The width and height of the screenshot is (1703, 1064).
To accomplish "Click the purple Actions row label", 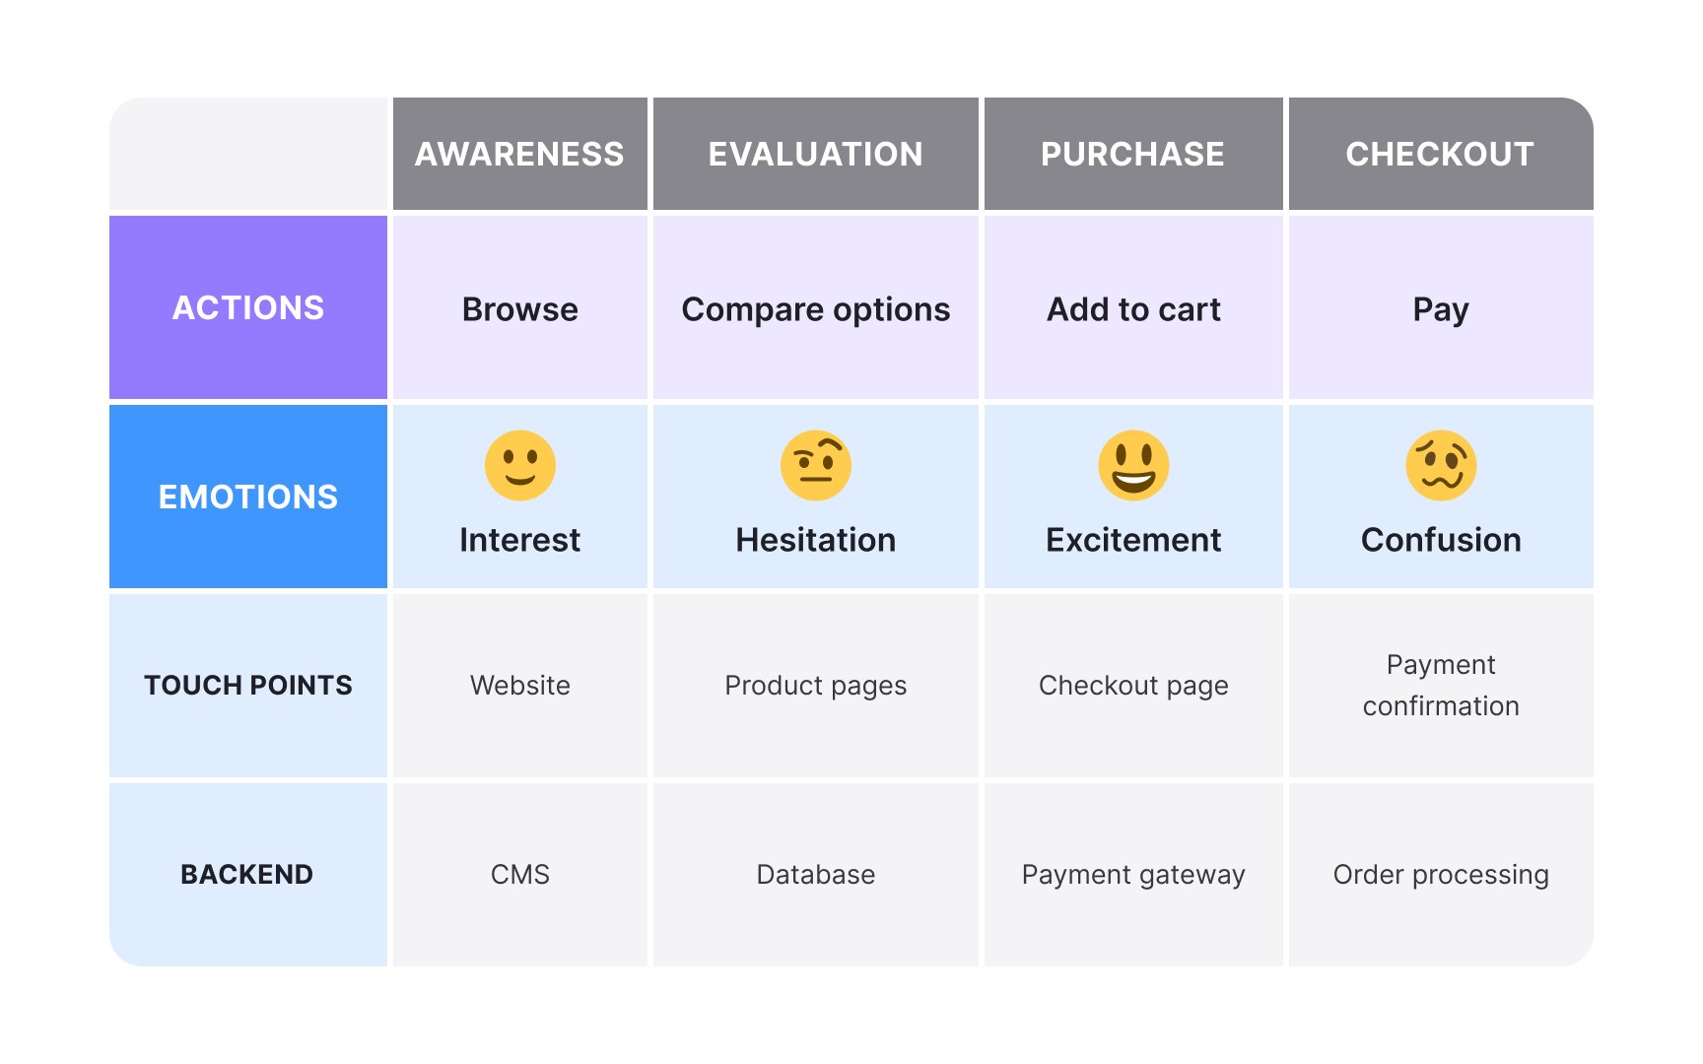I will pyautogui.click(x=248, y=307).
